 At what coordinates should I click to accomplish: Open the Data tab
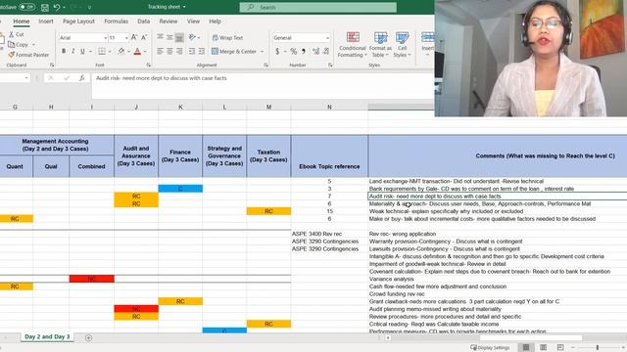(144, 22)
